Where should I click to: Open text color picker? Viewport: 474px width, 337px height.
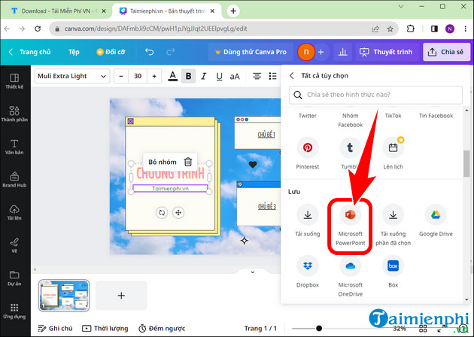click(x=172, y=76)
